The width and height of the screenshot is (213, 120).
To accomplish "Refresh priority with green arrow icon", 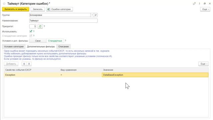I will coord(40,26).
